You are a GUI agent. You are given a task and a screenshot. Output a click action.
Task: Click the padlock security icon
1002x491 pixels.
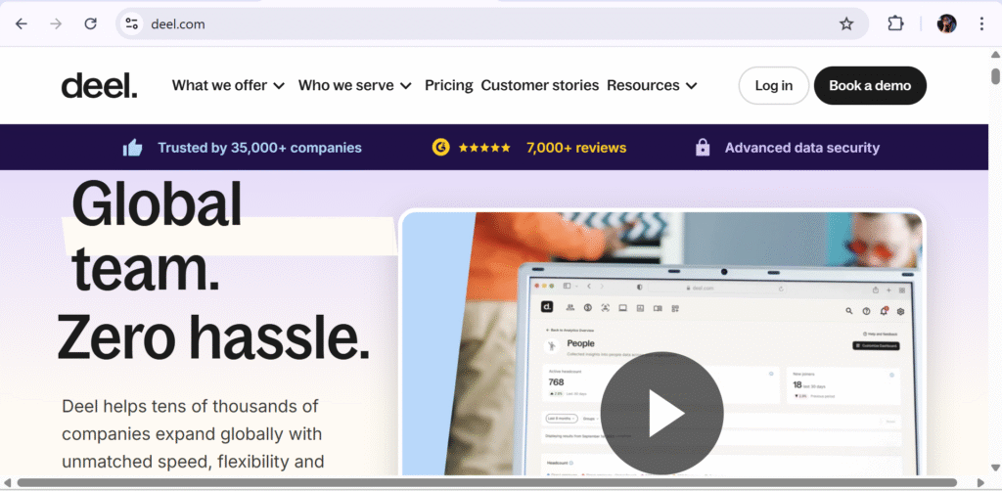pos(703,148)
